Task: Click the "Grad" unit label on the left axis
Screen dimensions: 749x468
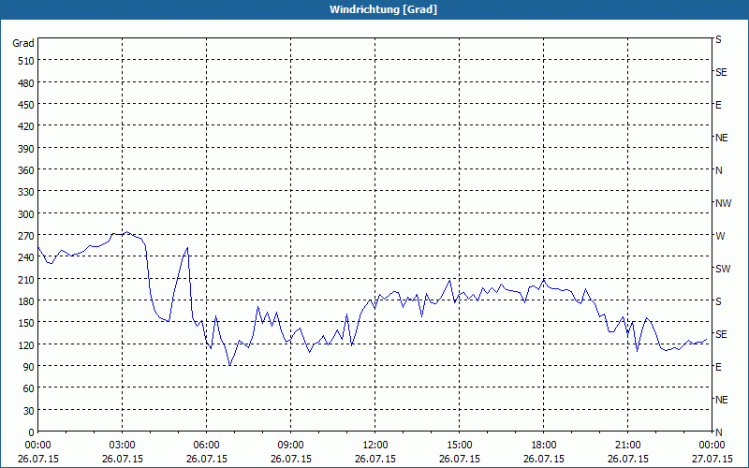Action: (23, 43)
